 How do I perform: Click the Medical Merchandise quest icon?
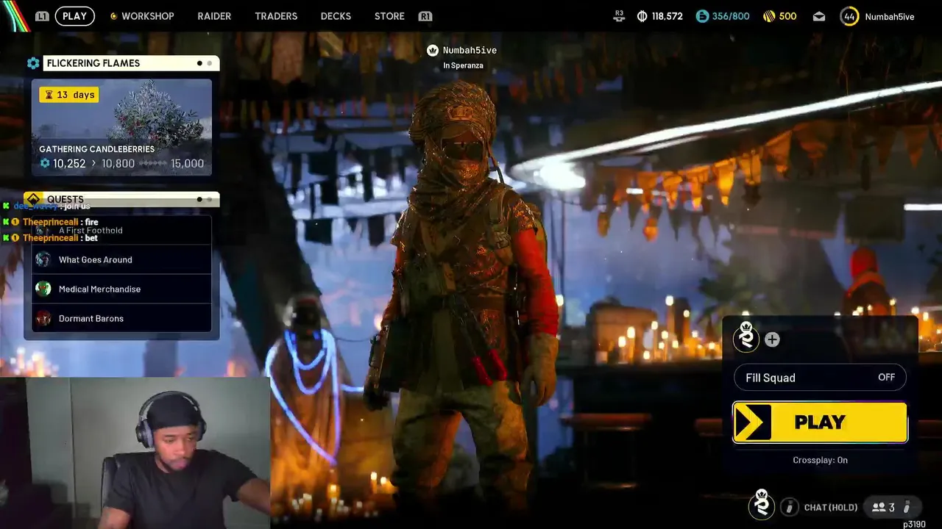43,289
